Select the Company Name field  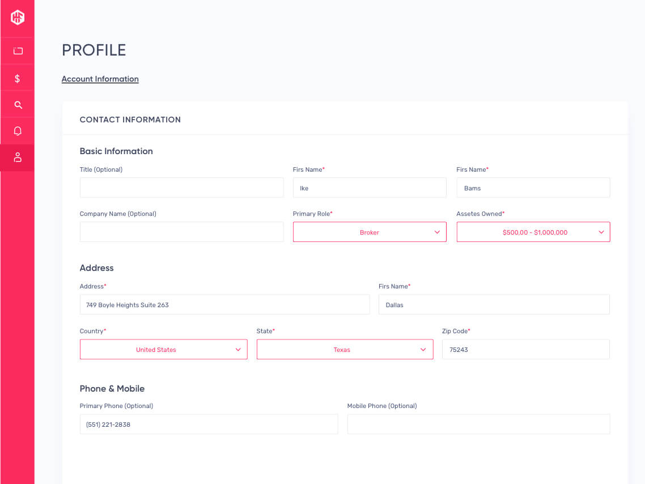click(x=181, y=232)
